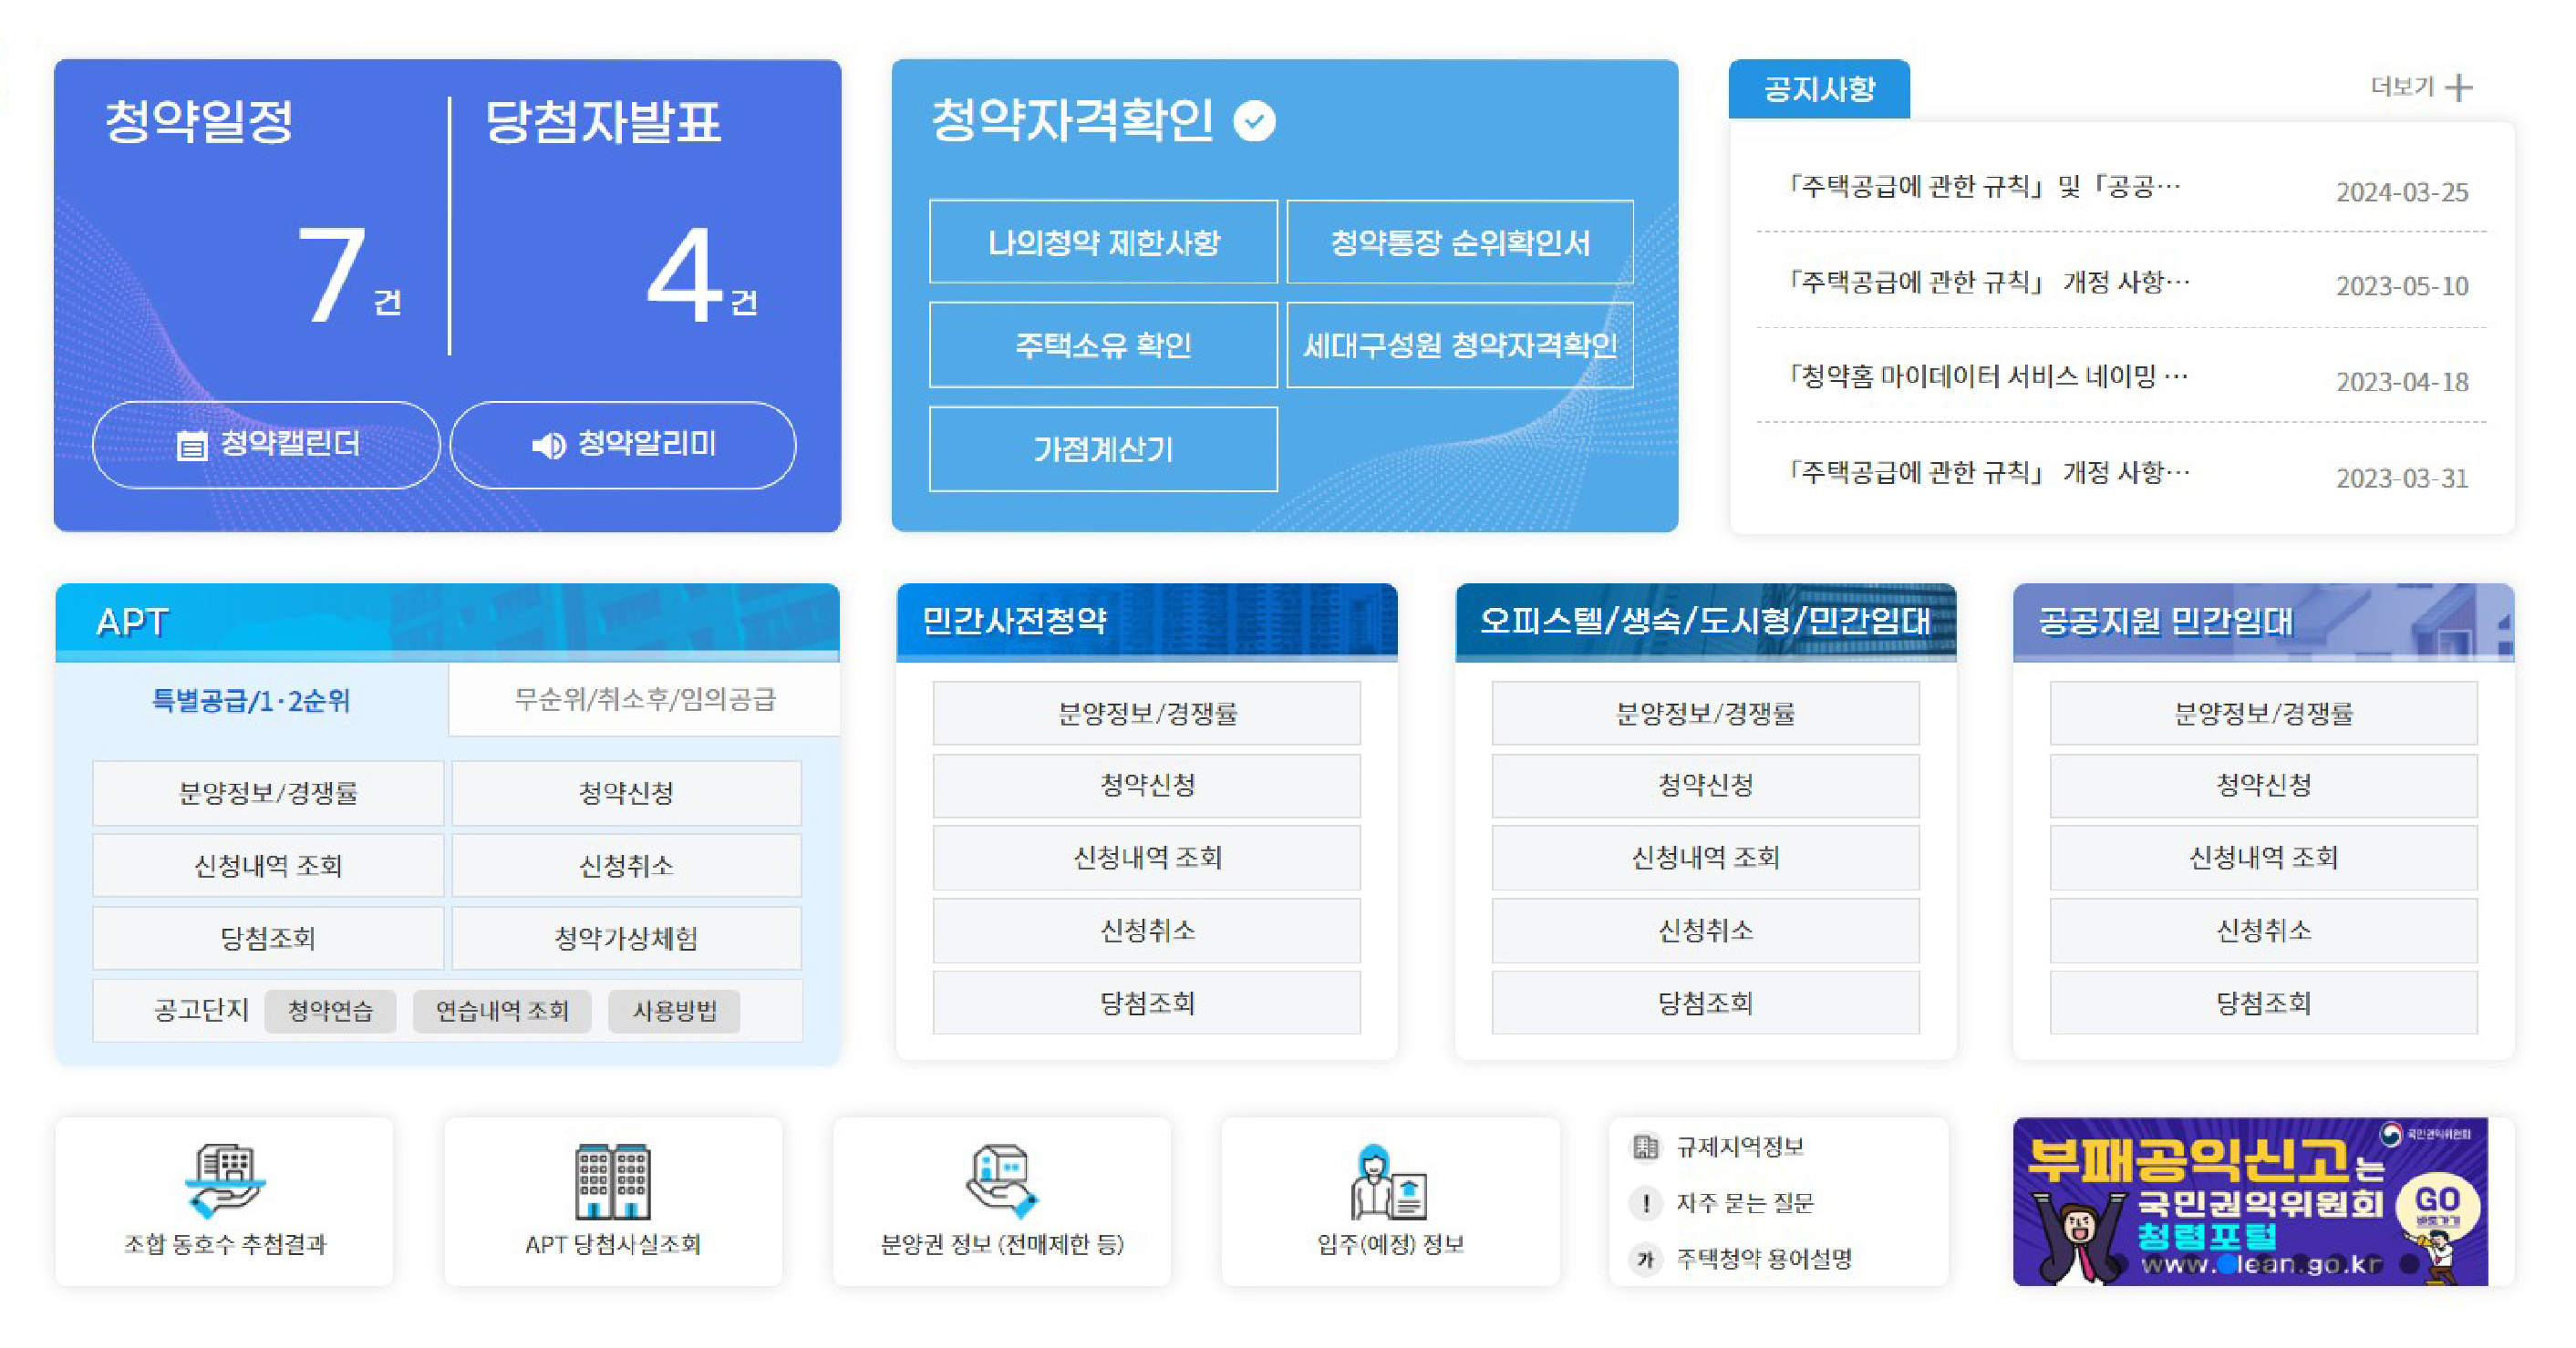Click the 규제지역정보 building icon
2576x1348 pixels.
coord(1645,1147)
